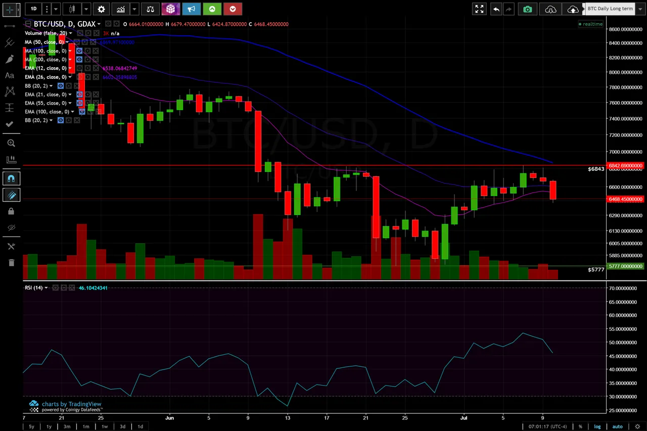
Task: Click the cloud upload save chart icon
Action: tap(573, 9)
